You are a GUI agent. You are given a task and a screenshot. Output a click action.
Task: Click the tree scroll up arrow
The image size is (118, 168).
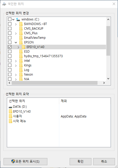(x=108, y=19)
